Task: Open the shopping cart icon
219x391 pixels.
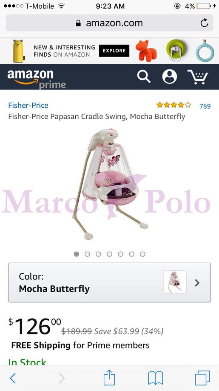Action: tap(198, 77)
